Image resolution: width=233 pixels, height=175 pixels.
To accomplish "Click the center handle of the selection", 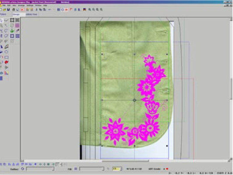I will [135, 100].
